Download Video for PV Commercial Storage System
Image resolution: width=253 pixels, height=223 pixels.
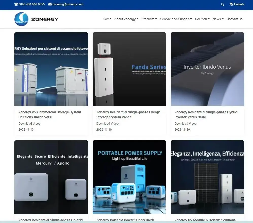click(29, 124)
